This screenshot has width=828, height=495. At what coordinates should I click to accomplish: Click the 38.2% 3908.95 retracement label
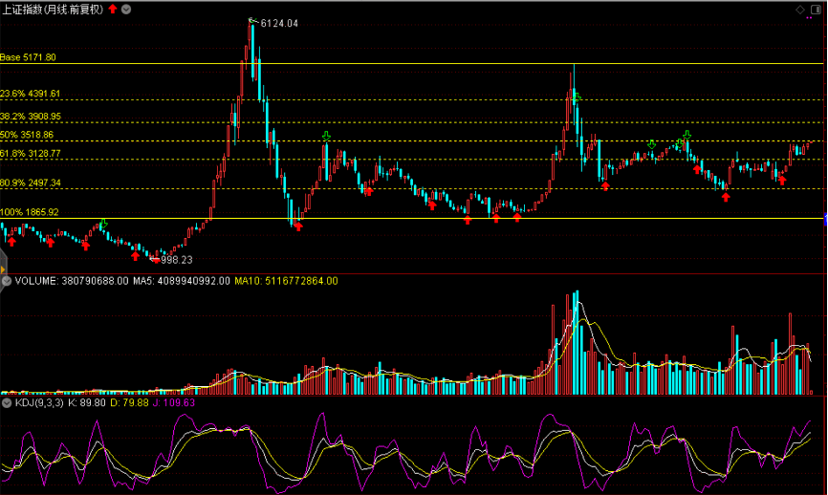pyautogui.click(x=31, y=117)
